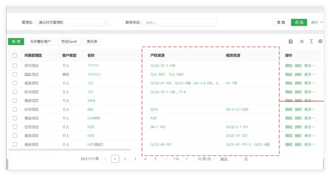This screenshot has height=176, width=330.
Task: Check the row for customer 1212121
Action: point(15,74)
